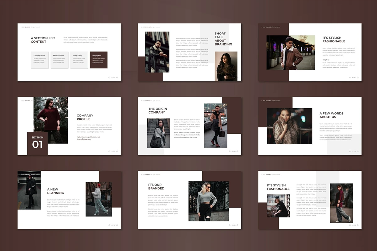The image size is (377, 251).
Task: Select the Short Talk About Branding heading
Action: pyautogui.click(x=223, y=39)
